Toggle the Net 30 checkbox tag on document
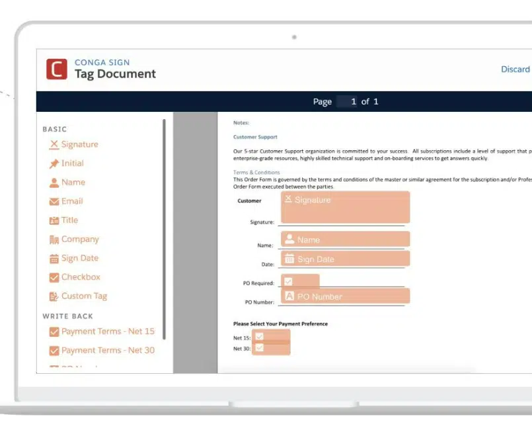 click(260, 347)
